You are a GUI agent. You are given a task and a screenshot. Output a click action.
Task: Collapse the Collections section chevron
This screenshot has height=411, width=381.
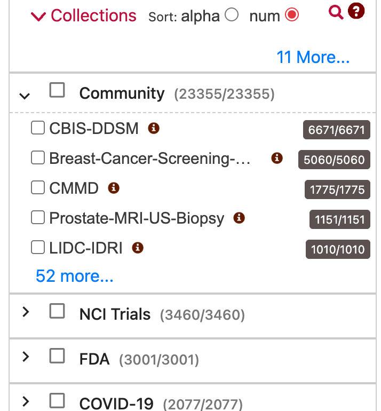tap(38, 16)
